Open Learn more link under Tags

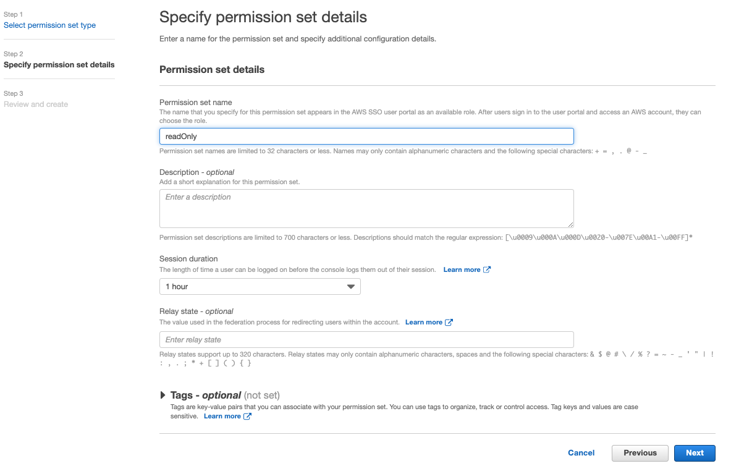(x=222, y=416)
